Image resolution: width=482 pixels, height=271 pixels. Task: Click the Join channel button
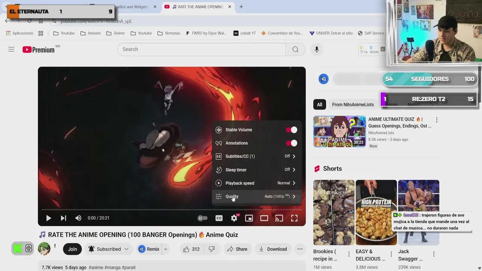[x=72, y=249]
